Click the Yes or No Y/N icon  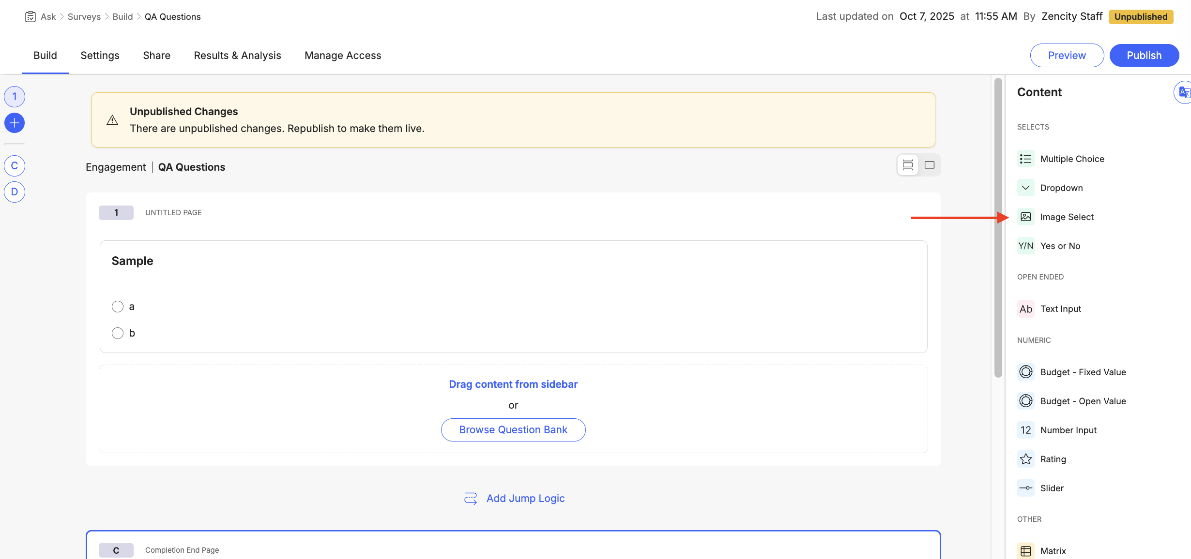1025,246
